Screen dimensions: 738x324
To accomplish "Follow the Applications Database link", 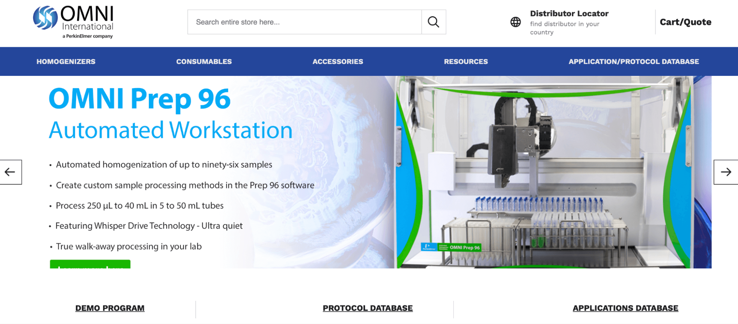I will coord(625,308).
